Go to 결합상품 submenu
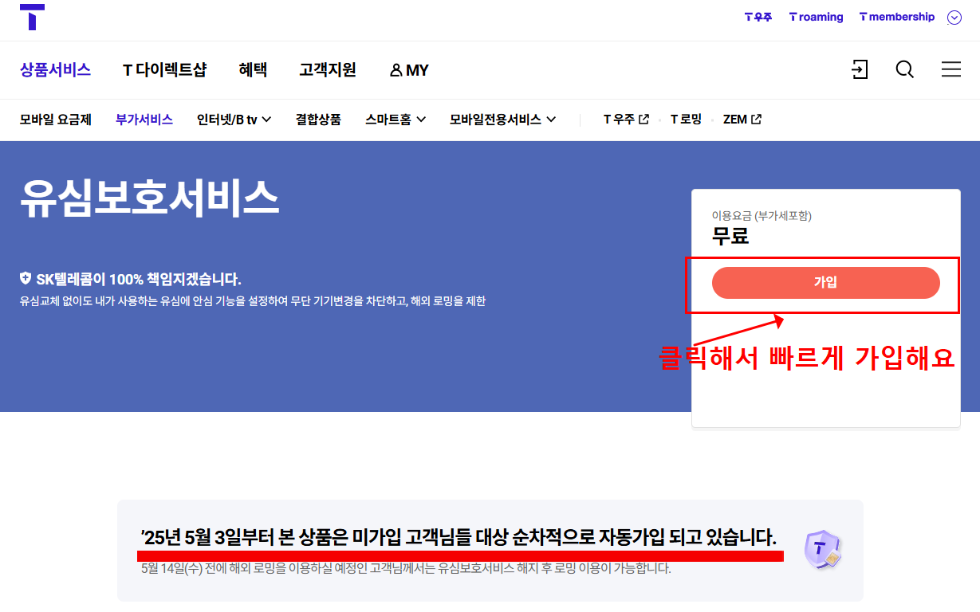980x612 pixels. pyautogui.click(x=318, y=120)
